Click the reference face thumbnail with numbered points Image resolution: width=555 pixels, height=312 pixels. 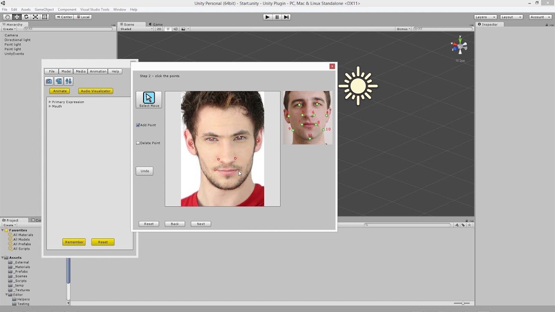pyautogui.click(x=307, y=117)
